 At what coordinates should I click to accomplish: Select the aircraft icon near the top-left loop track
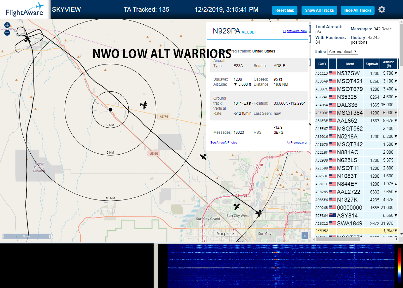coord(27,39)
